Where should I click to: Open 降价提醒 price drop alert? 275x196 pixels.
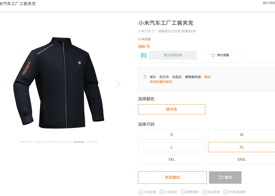[220, 55]
